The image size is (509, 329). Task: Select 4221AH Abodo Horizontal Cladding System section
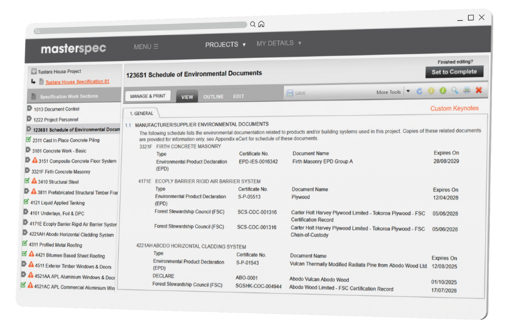click(72, 235)
